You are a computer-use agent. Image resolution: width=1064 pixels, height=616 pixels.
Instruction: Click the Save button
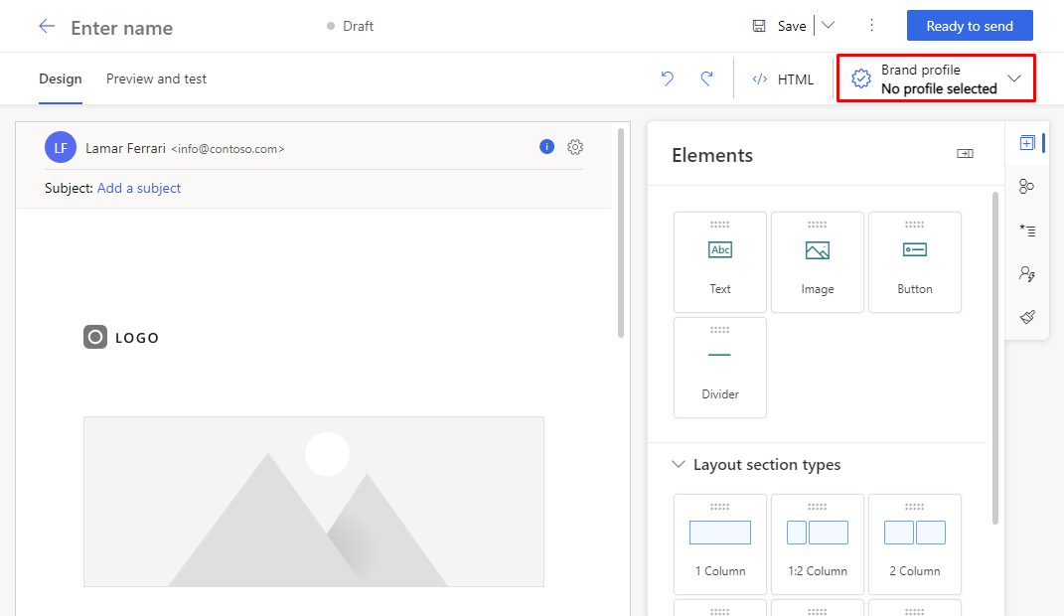[780, 26]
